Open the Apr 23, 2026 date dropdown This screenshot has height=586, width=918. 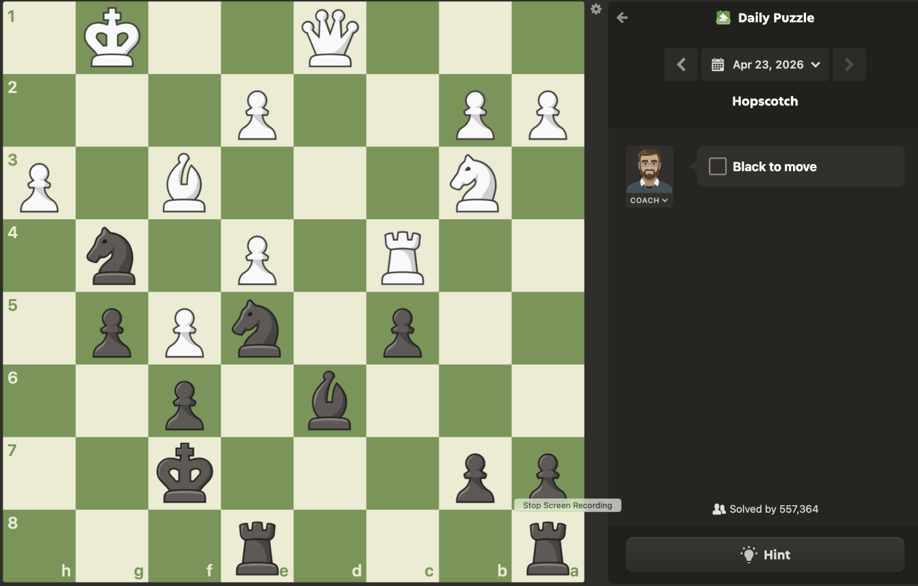click(x=765, y=64)
